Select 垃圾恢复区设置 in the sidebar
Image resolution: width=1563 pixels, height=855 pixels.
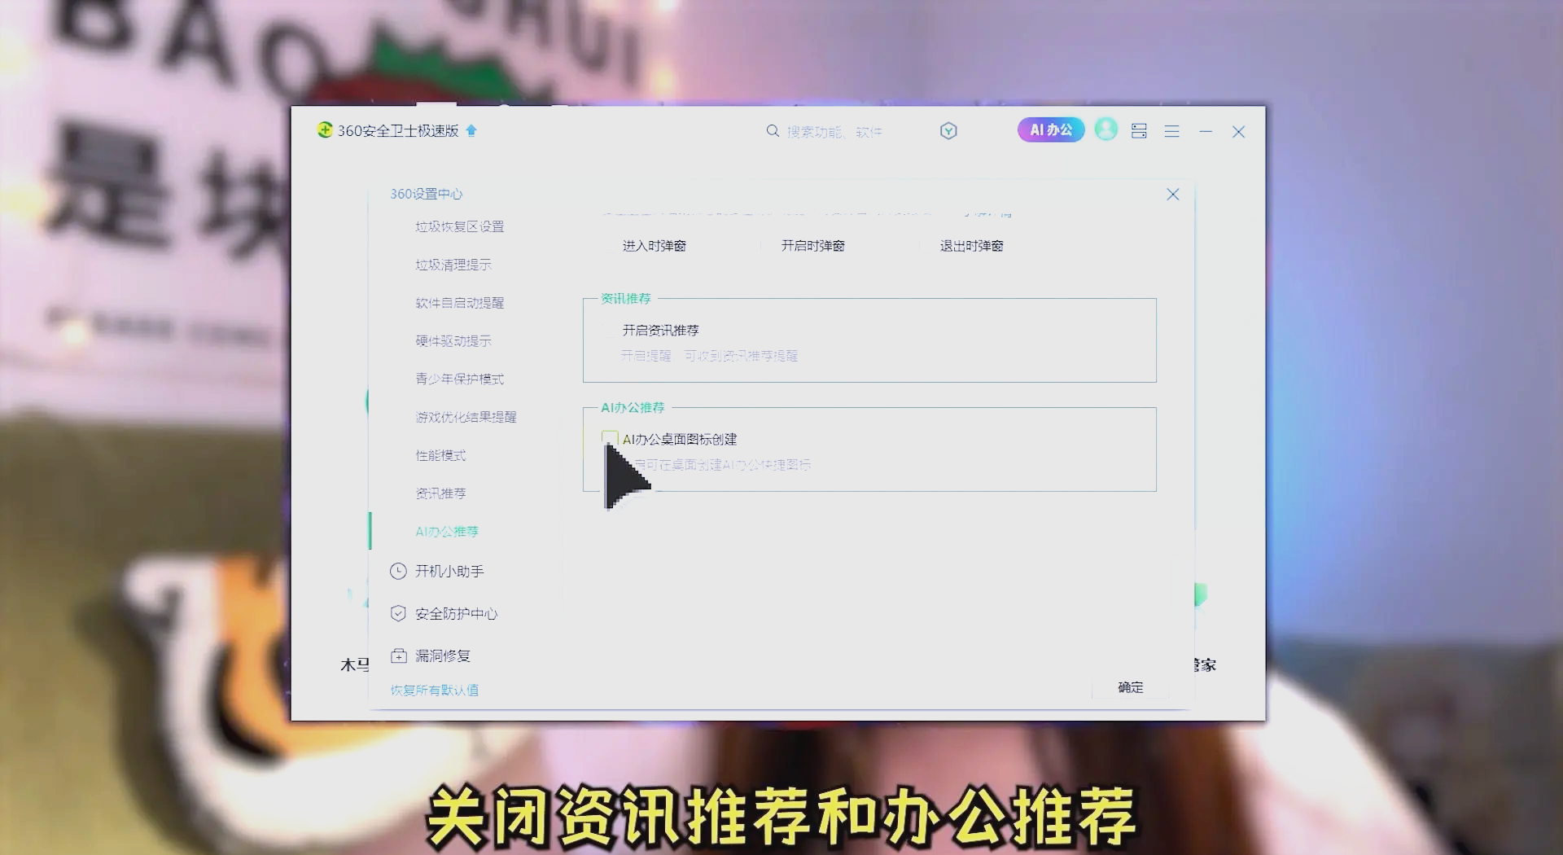coord(460,226)
